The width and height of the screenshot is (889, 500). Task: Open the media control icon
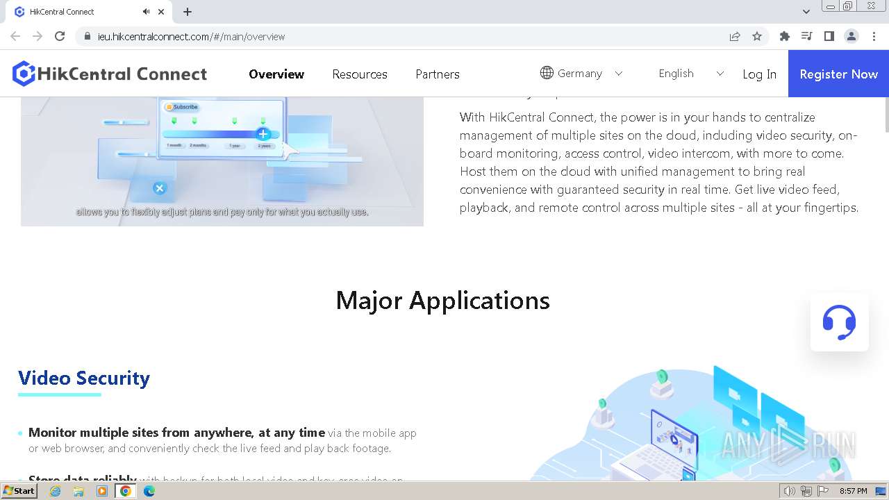coord(807,36)
